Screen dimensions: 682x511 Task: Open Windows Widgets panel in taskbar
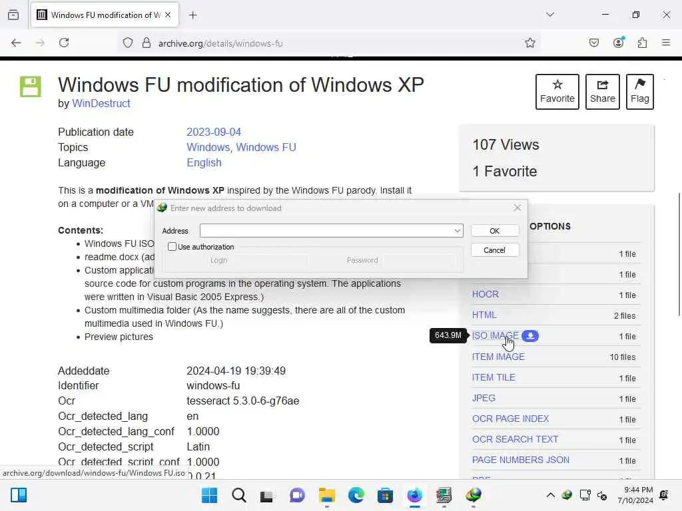[x=19, y=495]
